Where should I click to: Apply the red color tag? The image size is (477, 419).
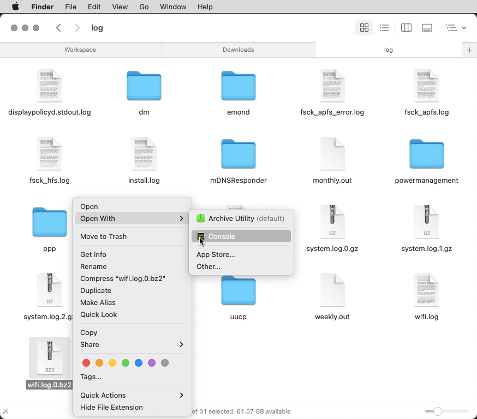pos(86,363)
